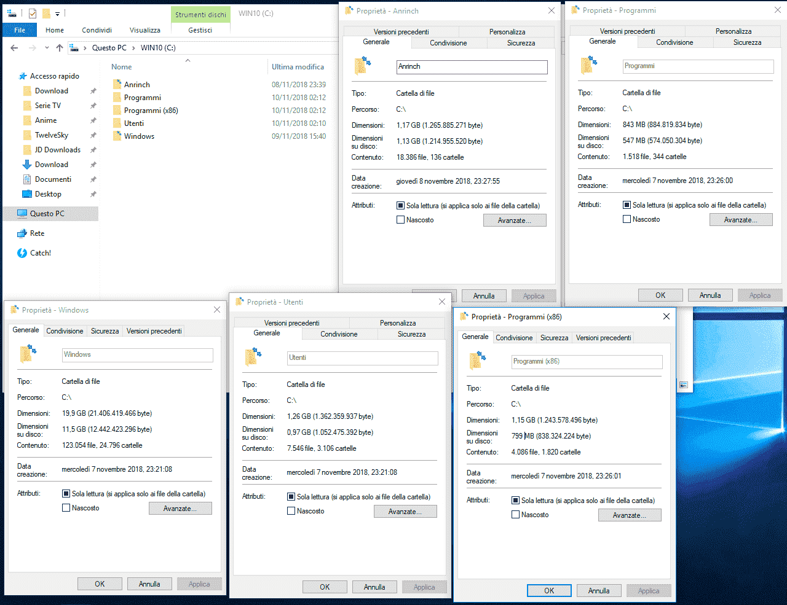The width and height of the screenshot is (787, 605).
Task: Click the folder icon in Programmi (x86) properties
Action: pyautogui.click(x=478, y=360)
